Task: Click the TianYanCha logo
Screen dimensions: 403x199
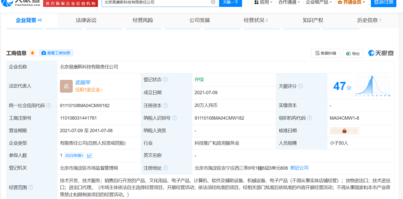Action: (21, 3)
